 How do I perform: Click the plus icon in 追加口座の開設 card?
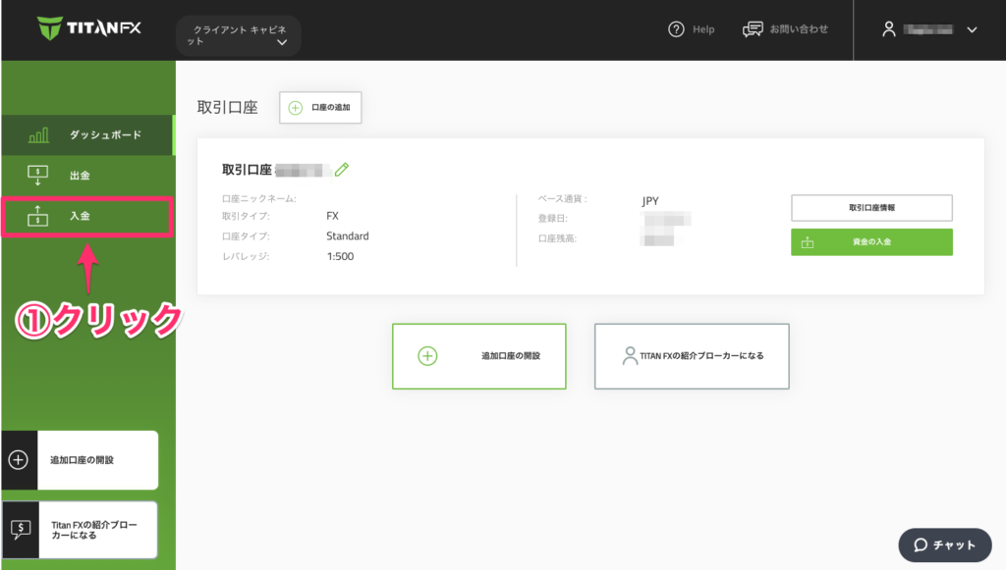click(427, 356)
